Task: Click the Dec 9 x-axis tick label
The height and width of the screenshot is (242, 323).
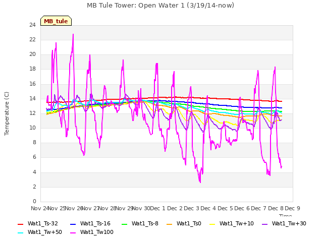Action: (293, 208)
